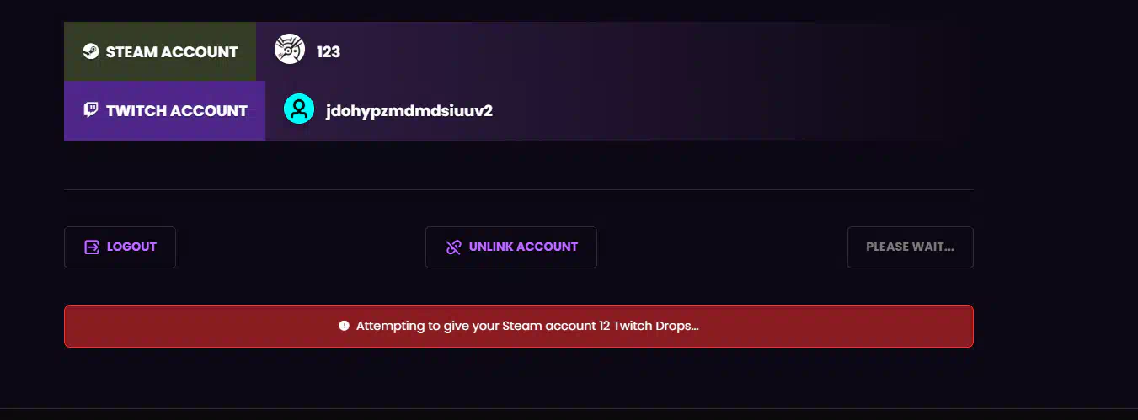The image size is (1138, 420).
Task: Click the greyed PLEASE WAIT... button
Action: pyautogui.click(x=910, y=247)
